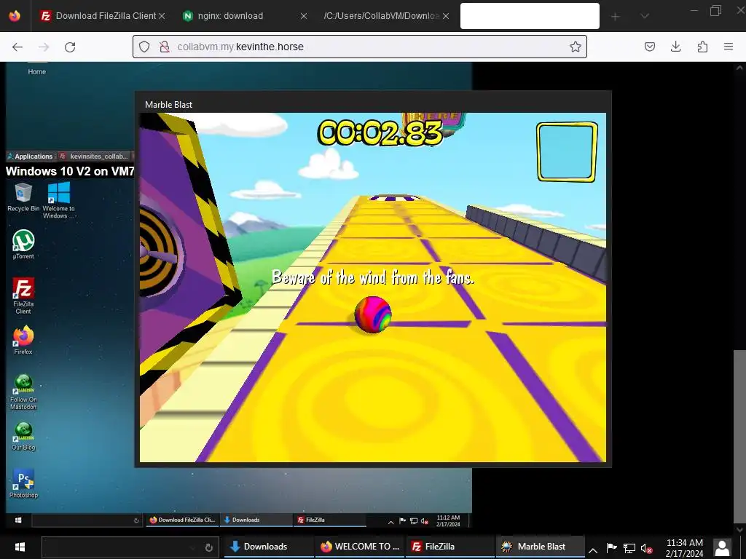Open the extensions puzzle icon
Viewport: 746px width, 559px height.
(702, 47)
